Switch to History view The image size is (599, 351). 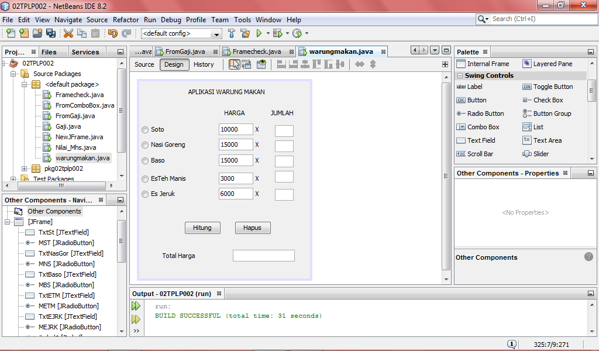[203, 64]
